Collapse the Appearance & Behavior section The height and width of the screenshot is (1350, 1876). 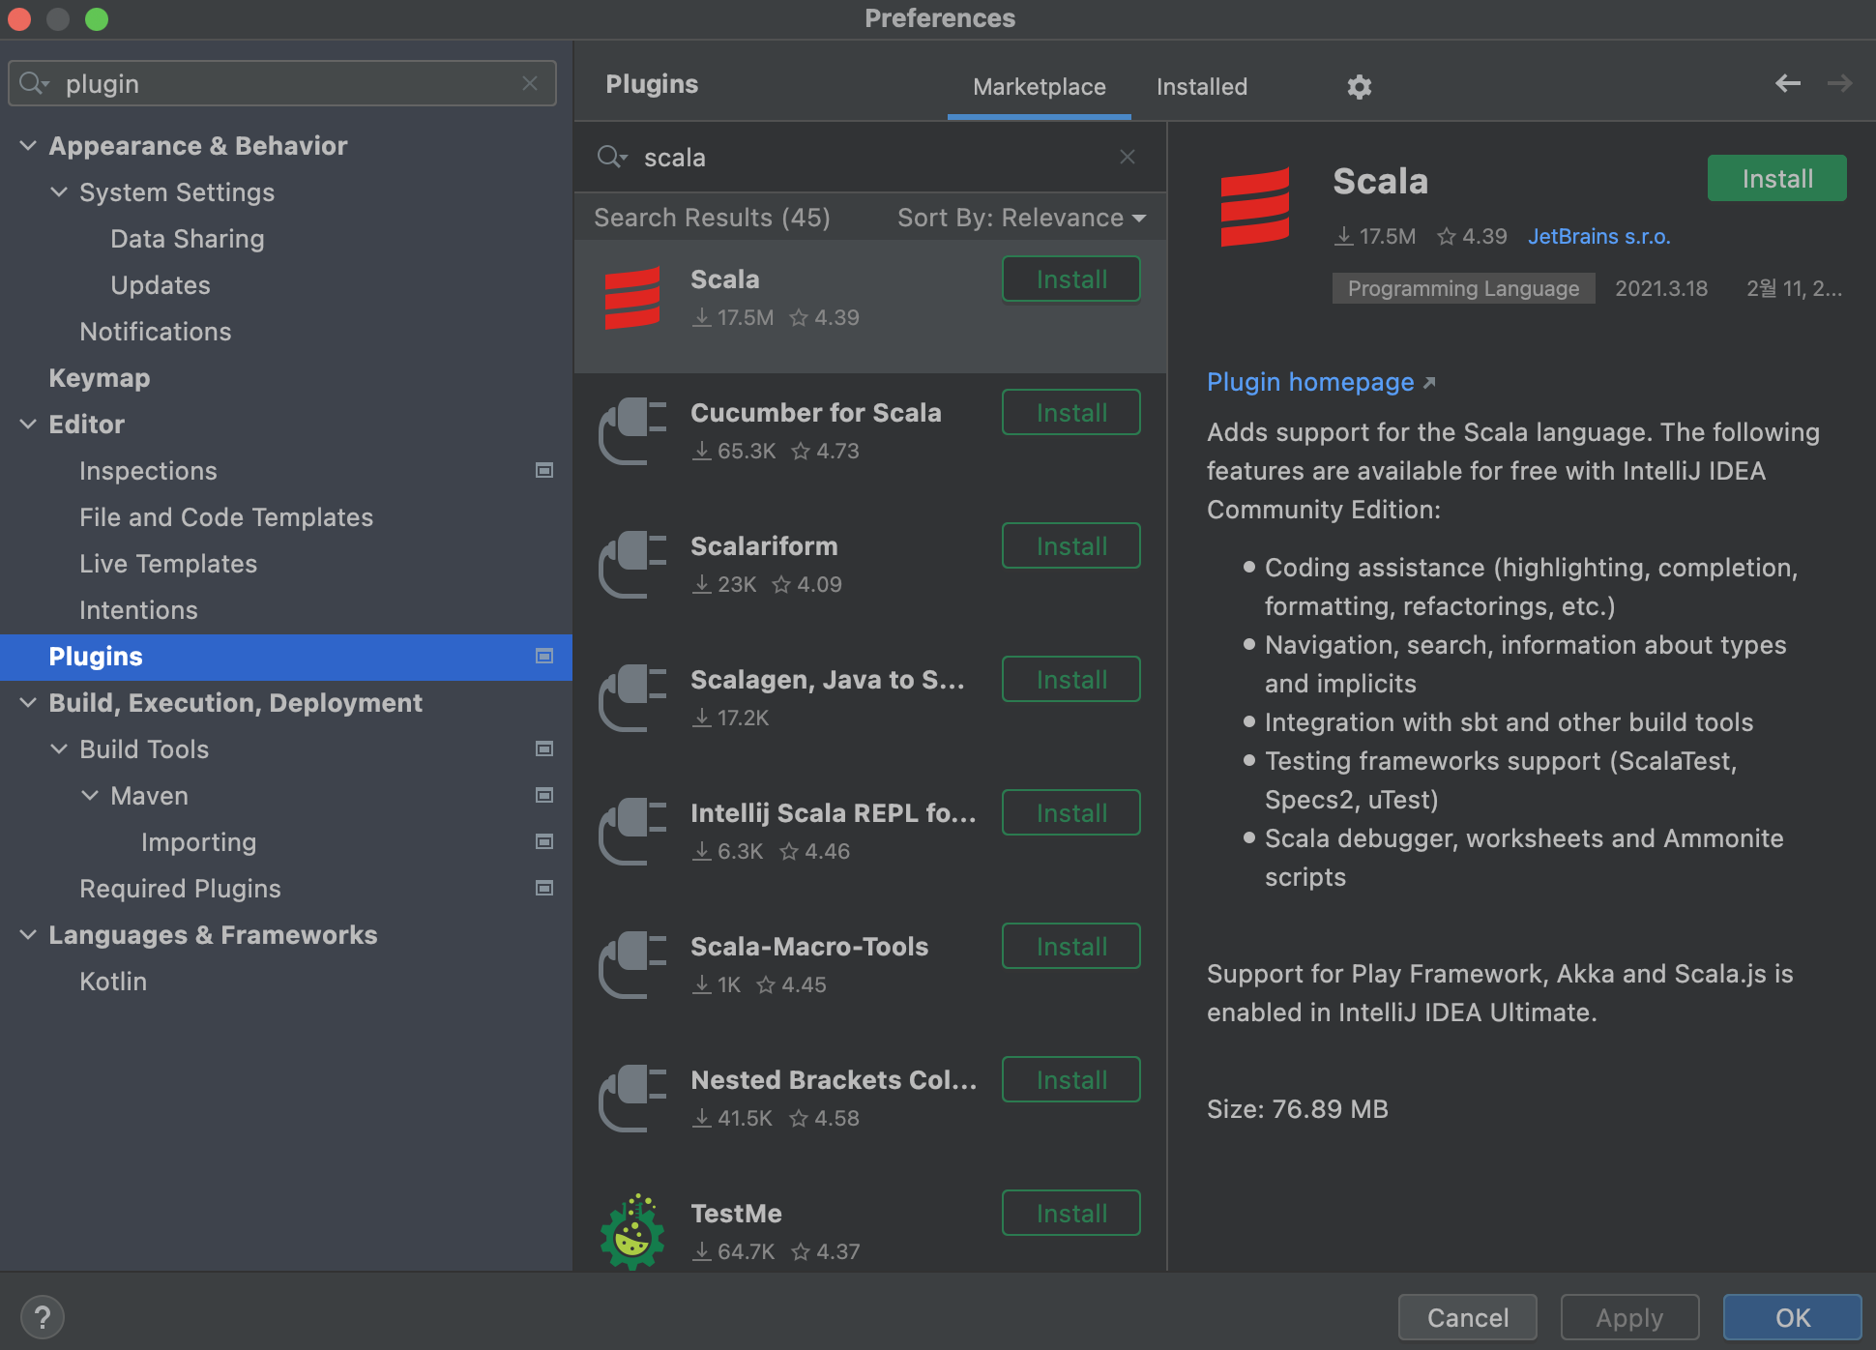28,146
